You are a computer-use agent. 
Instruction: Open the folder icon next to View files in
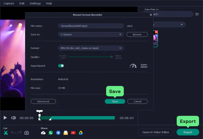point(197,14)
